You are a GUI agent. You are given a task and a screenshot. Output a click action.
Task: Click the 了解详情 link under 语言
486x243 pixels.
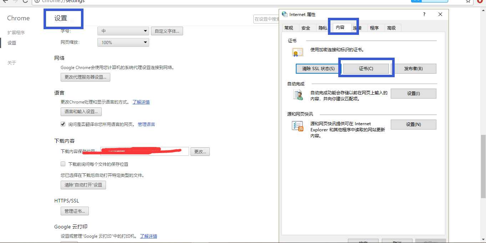click(x=141, y=102)
